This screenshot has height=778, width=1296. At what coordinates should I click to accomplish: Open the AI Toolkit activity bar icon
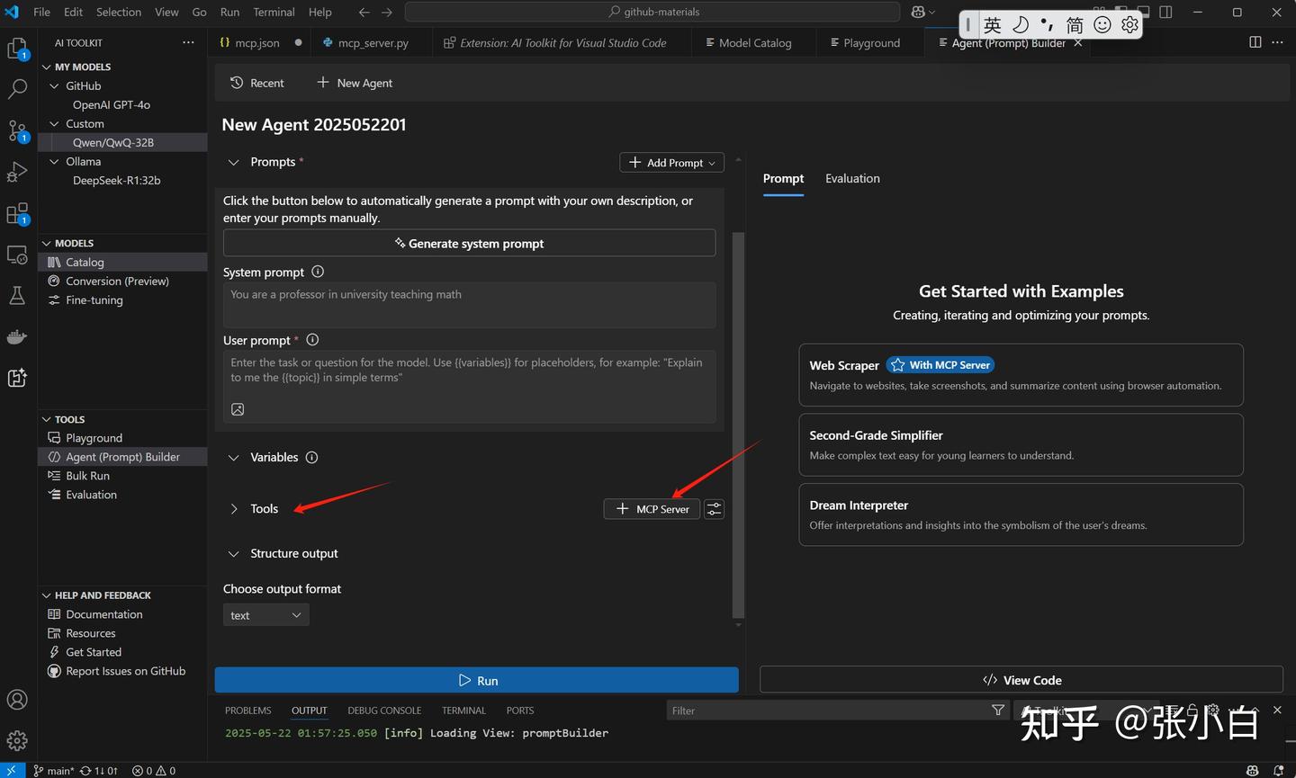(17, 378)
